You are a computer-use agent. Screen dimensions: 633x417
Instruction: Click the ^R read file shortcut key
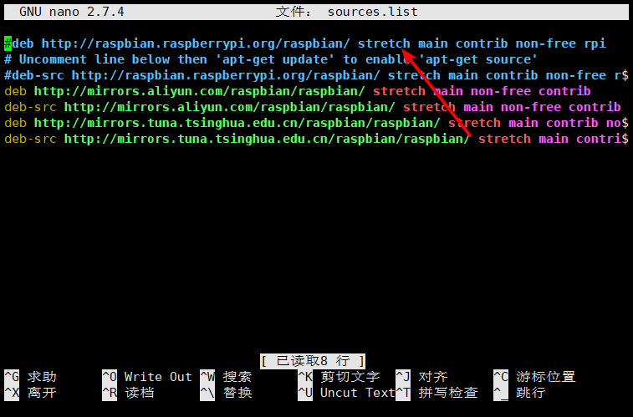[110, 393]
